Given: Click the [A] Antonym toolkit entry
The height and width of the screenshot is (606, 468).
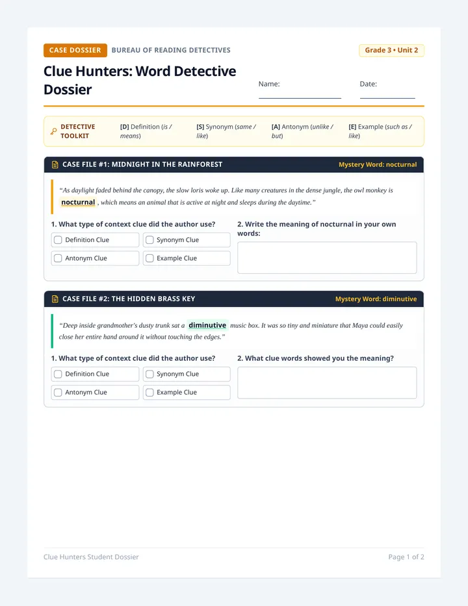Looking at the screenshot, I should (302, 131).
